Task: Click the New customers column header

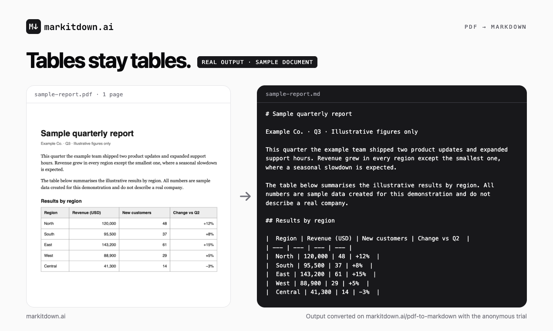Action: (145, 213)
